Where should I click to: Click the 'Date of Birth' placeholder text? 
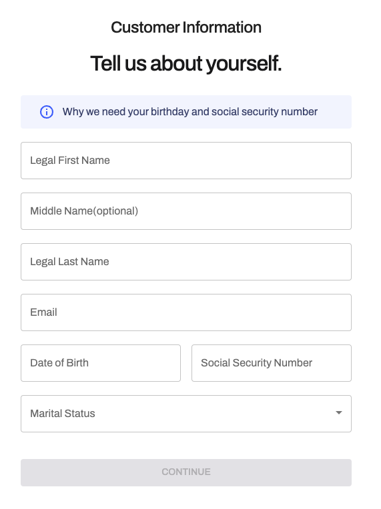click(59, 363)
